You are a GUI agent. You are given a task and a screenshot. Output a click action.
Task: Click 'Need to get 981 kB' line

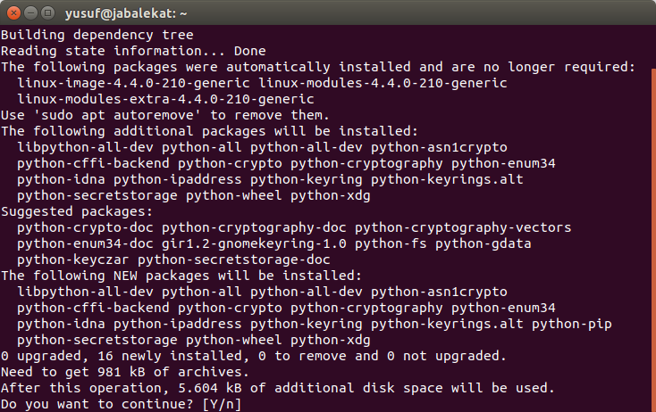pos(125,372)
